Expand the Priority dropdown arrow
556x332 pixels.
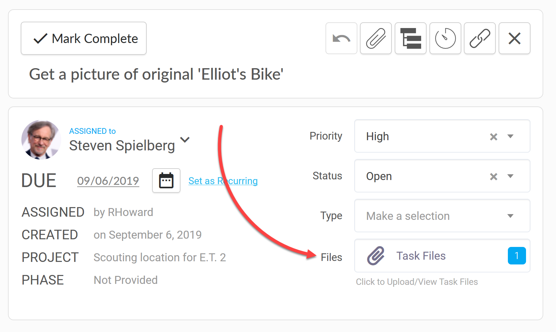(510, 136)
